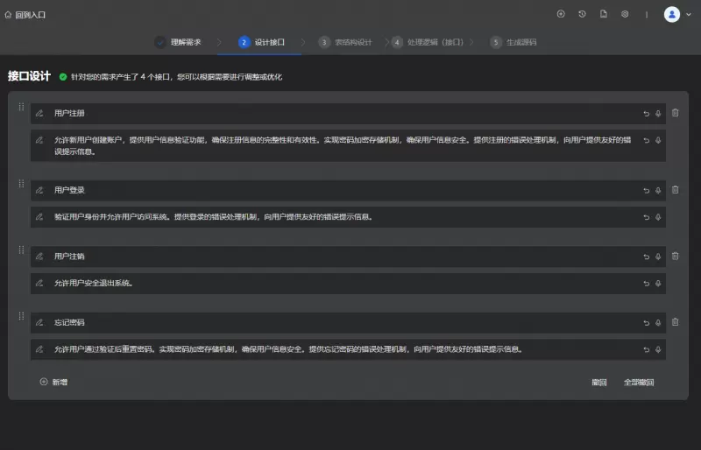Screen dimensions: 701x450
Task: Click the edit pencil icon beside 忘记密码
Action: pos(39,323)
